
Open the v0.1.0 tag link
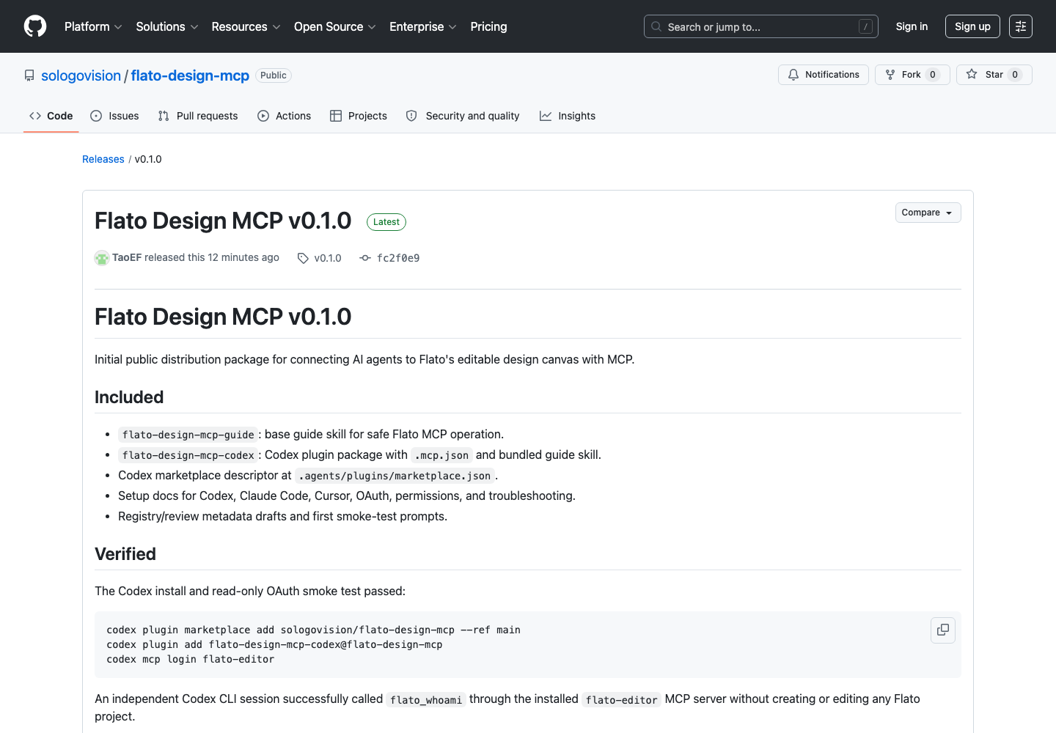[320, 258]
